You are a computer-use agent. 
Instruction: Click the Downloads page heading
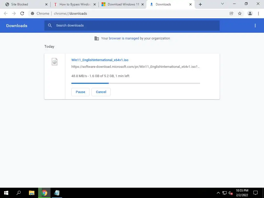pyautogui.click(x=17, y=26)
